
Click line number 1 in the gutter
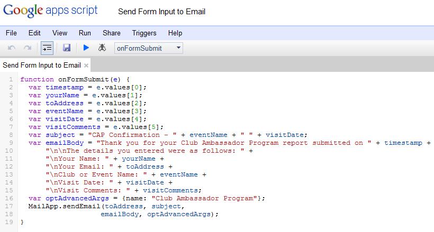click(11, 79)
